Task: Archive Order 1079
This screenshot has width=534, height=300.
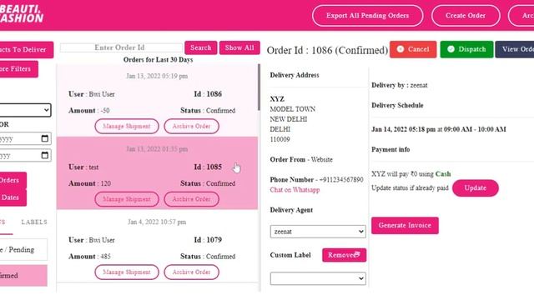Action: (191, 272)
